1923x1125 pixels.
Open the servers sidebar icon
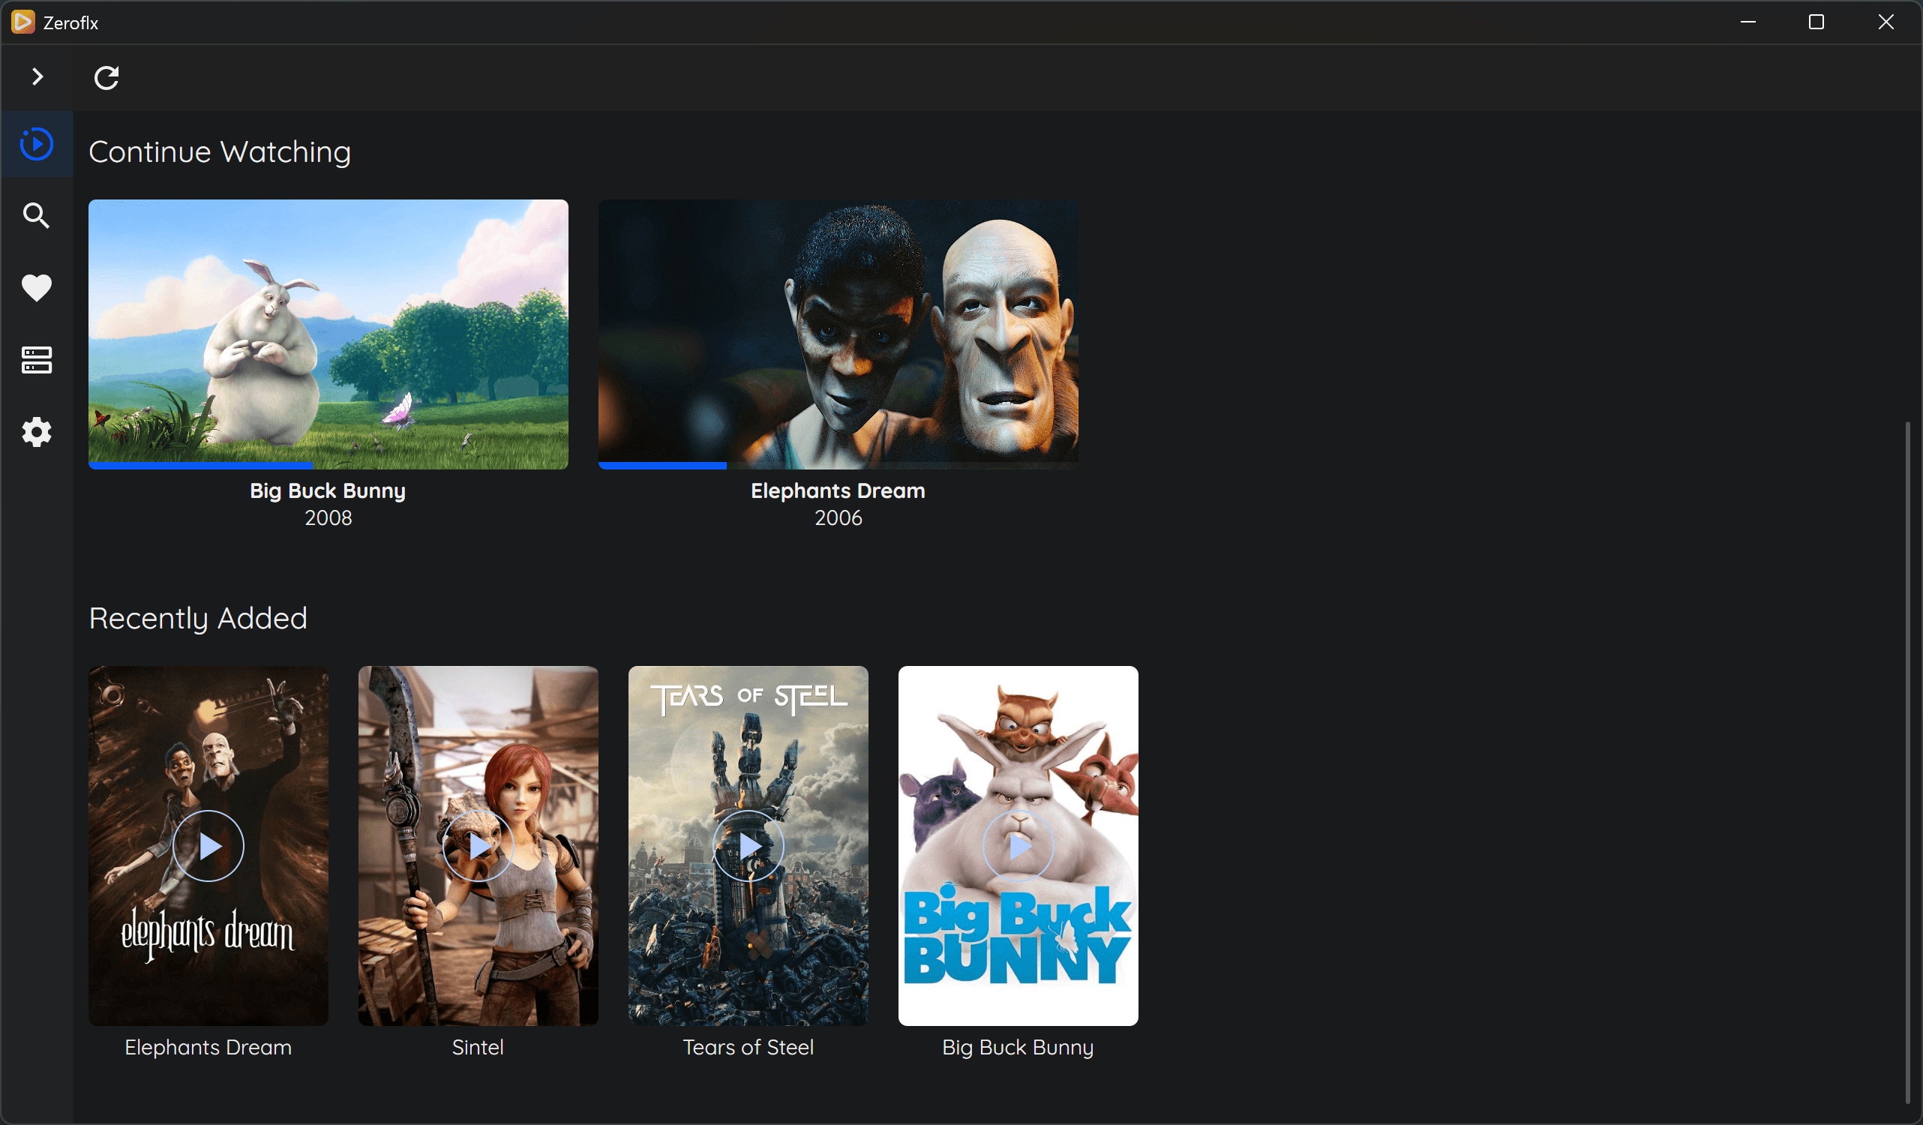coord(37,360)
